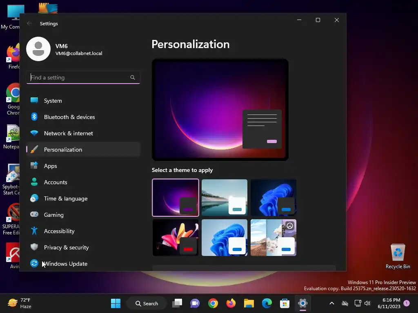Viewport: 418px width, 313px height.
Task: Open the clock showing 6:16 PM
Action: click(389, 303)
